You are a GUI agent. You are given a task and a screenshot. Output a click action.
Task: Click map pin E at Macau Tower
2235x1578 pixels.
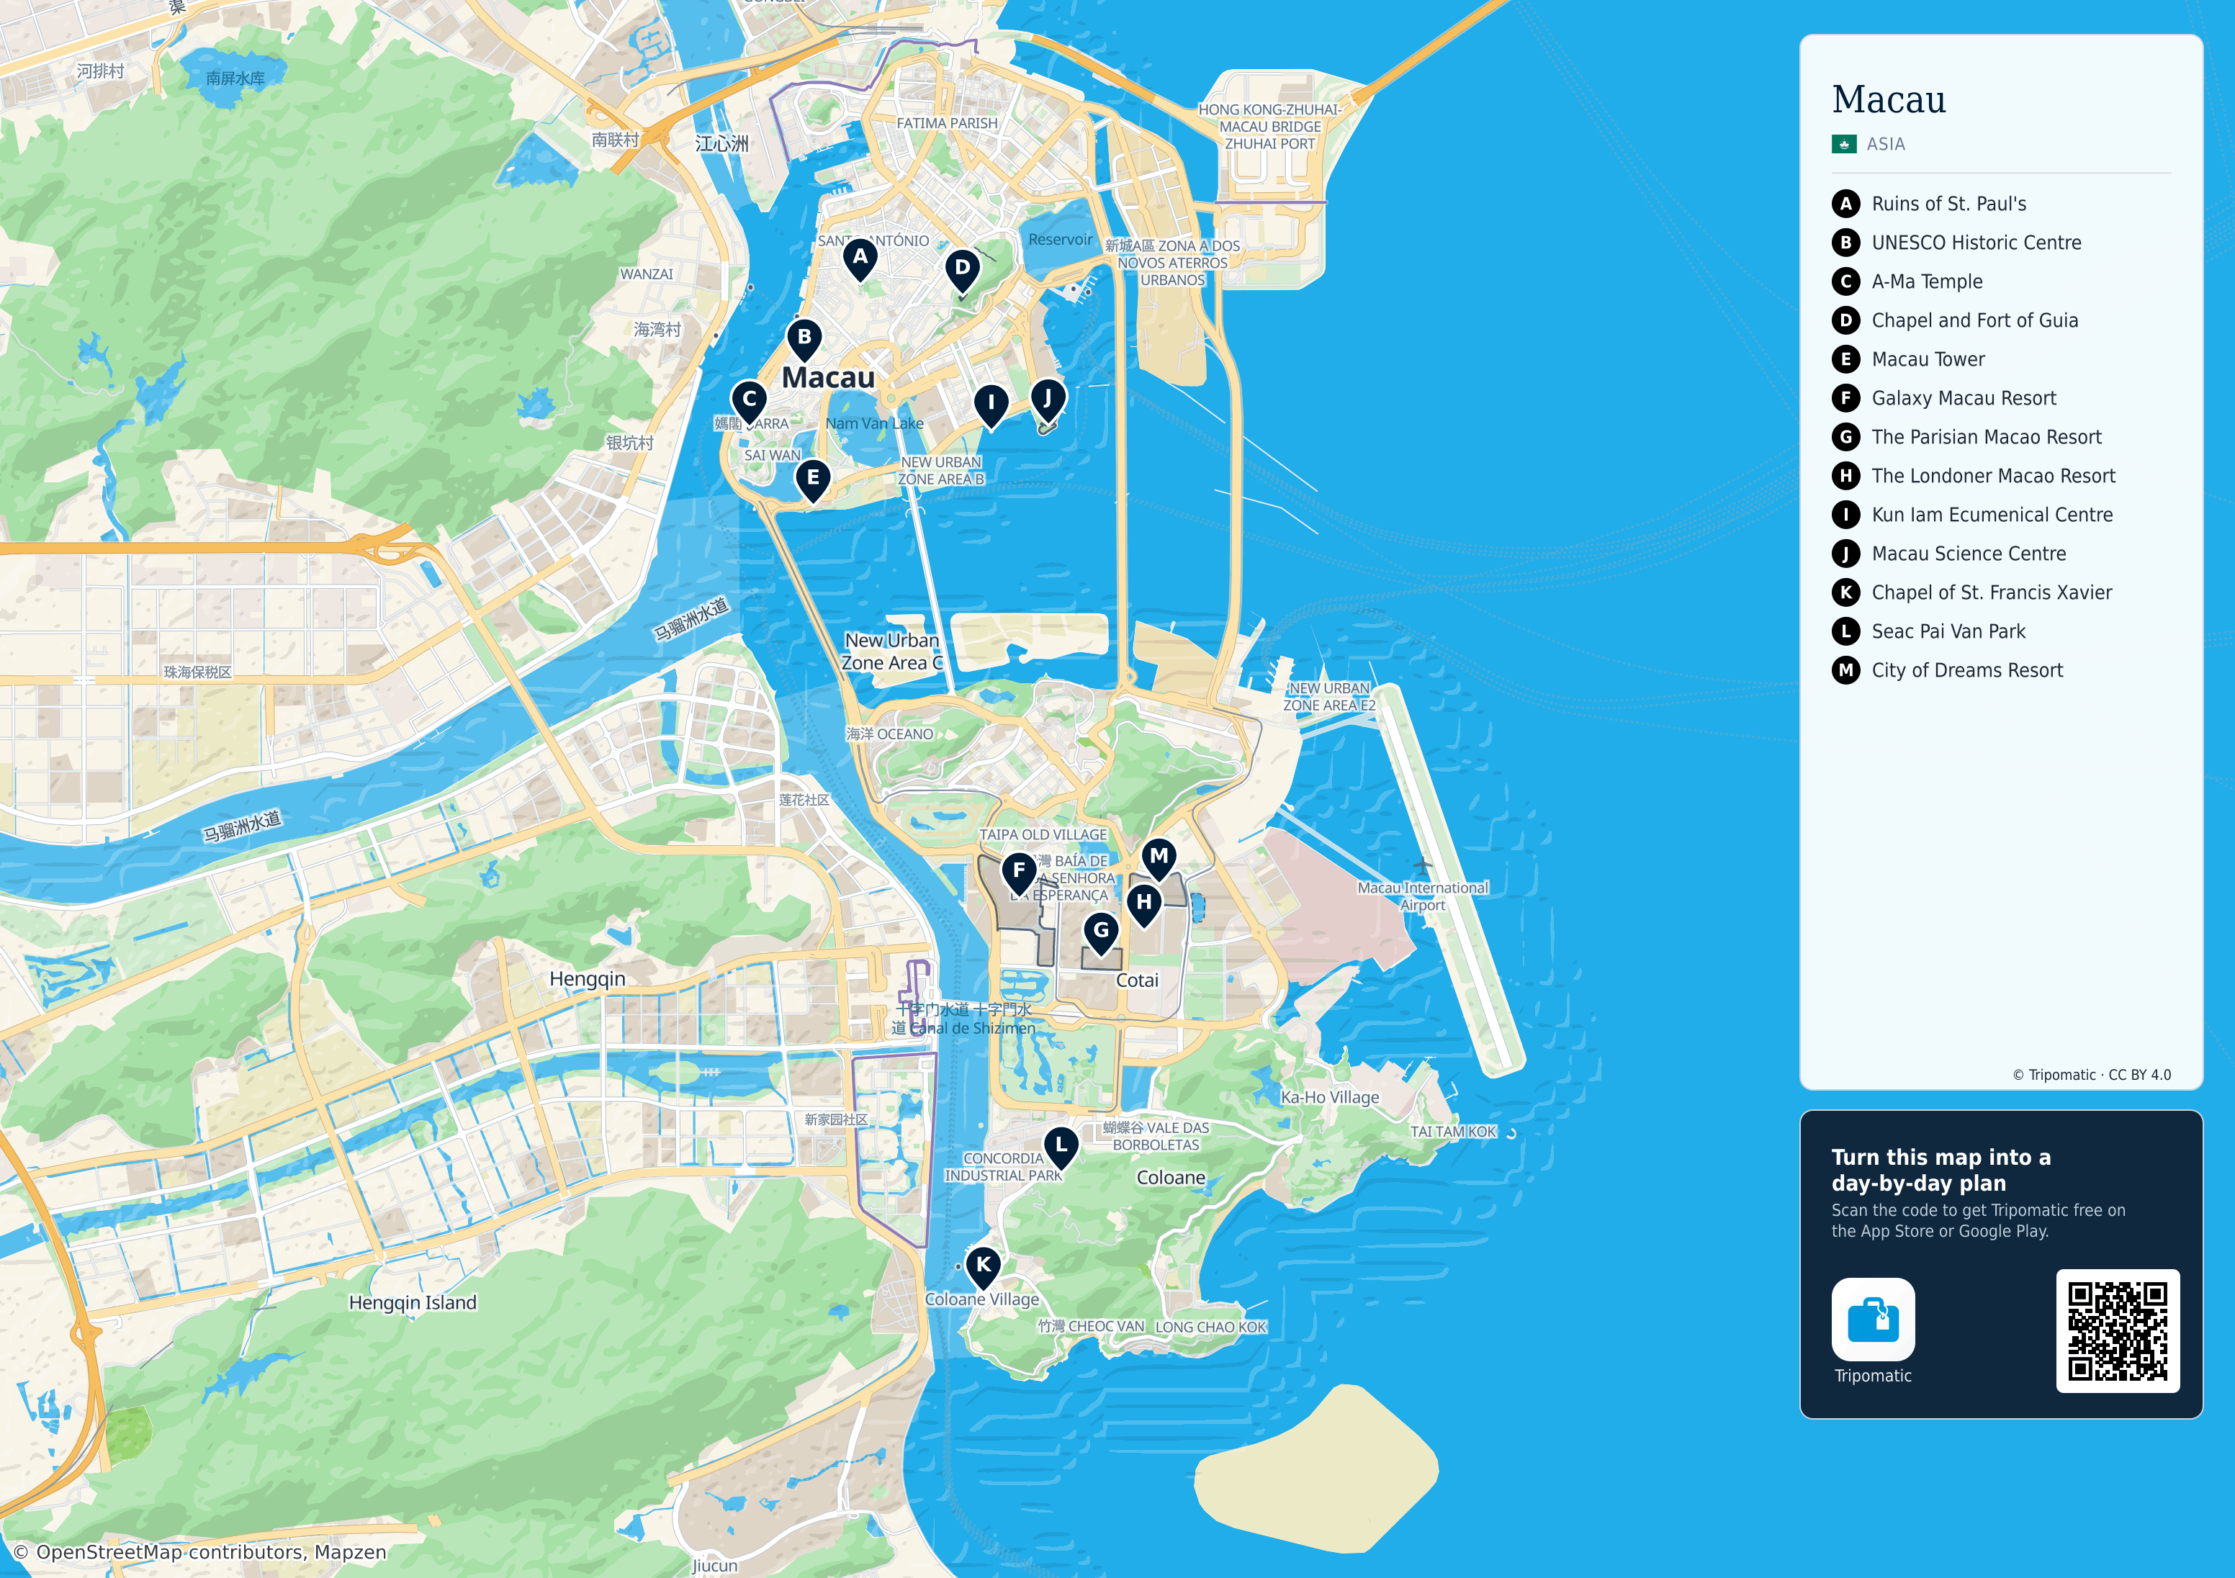click(813, 480)
